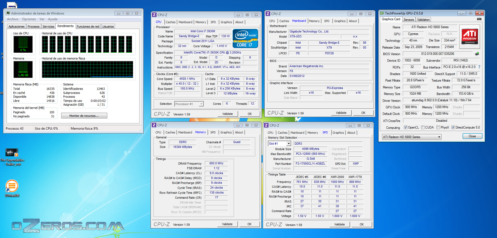Open the Archivo menu in Task Manager
Viewport: 497px width, 238px height.
click(x=13, y=19)
